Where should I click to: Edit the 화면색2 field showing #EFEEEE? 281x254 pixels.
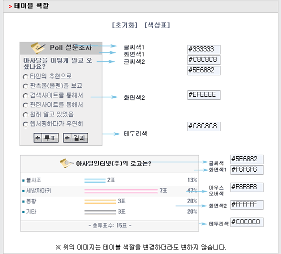[204, 95]
